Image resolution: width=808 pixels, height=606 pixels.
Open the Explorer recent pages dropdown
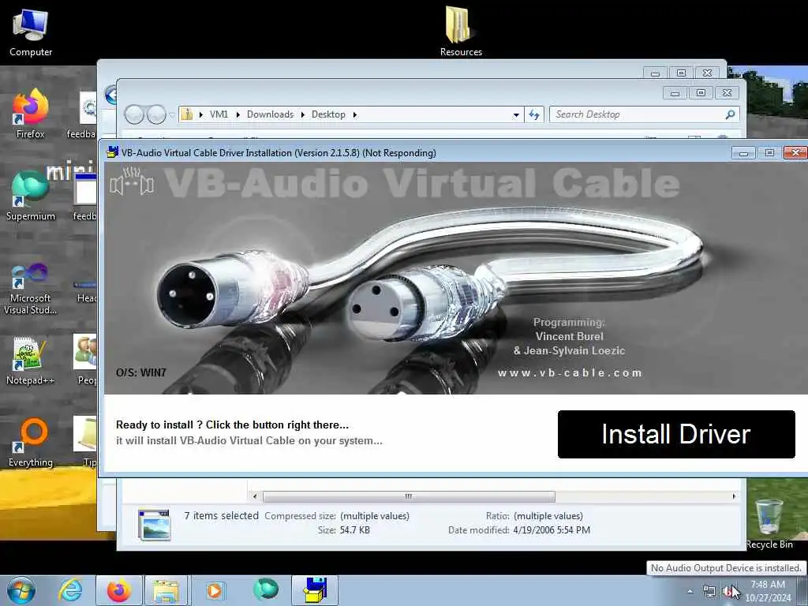pos(172,114)
